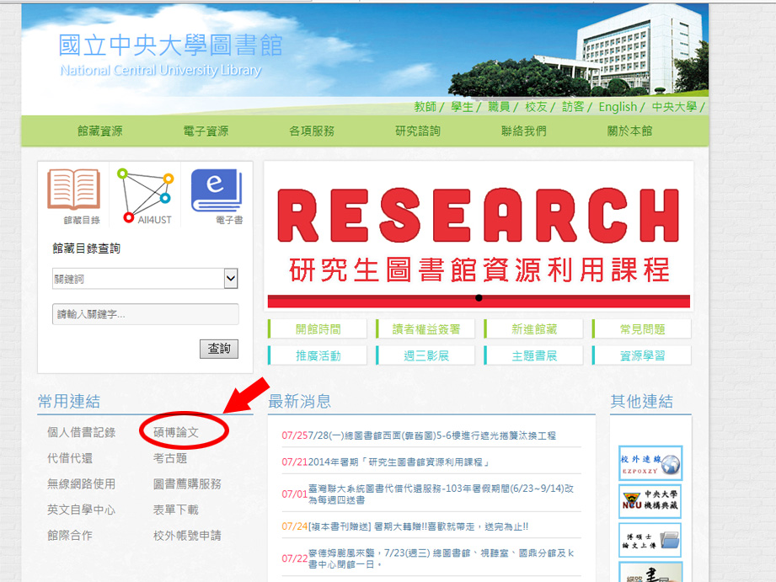This screenshot has height=582, width=776.
Task: Click the circled 碩博論文 link
Action: tap(176, 432)
